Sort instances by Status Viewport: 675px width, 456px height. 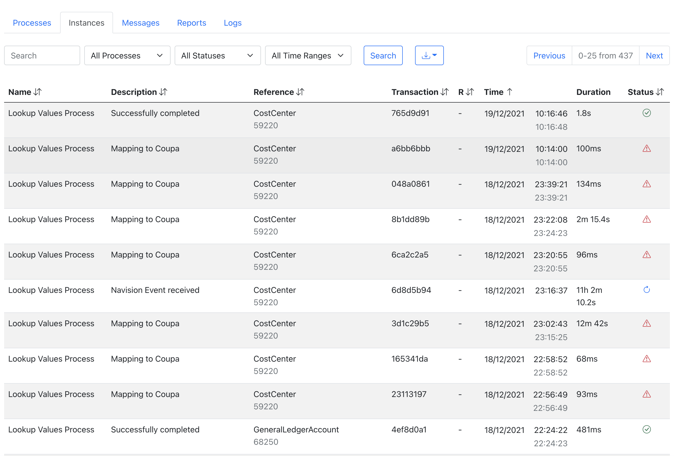click(x=660, y=92)
